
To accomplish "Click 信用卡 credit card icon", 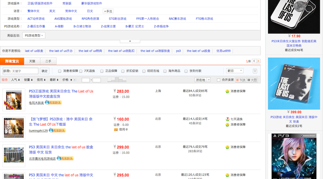I will [116, 130].
